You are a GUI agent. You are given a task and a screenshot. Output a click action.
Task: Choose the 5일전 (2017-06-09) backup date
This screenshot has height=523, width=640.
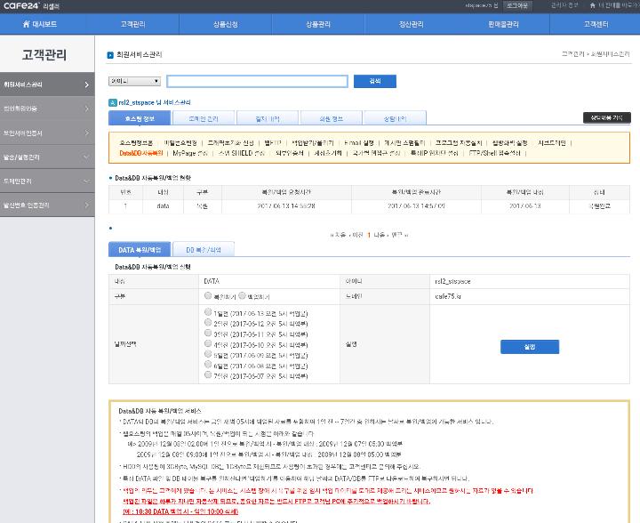208,354
